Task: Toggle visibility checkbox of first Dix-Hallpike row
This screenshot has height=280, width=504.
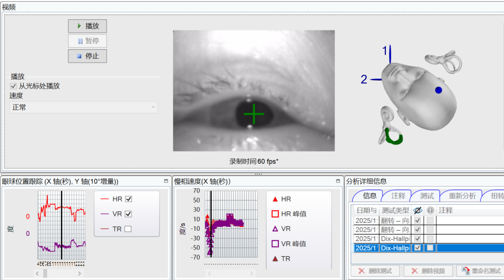Action: pyautogui.click(x=417, y=238)
